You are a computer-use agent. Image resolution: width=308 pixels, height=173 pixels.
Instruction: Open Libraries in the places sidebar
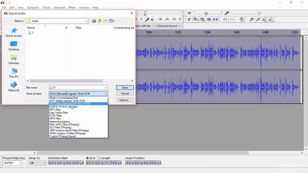point(14,60)
